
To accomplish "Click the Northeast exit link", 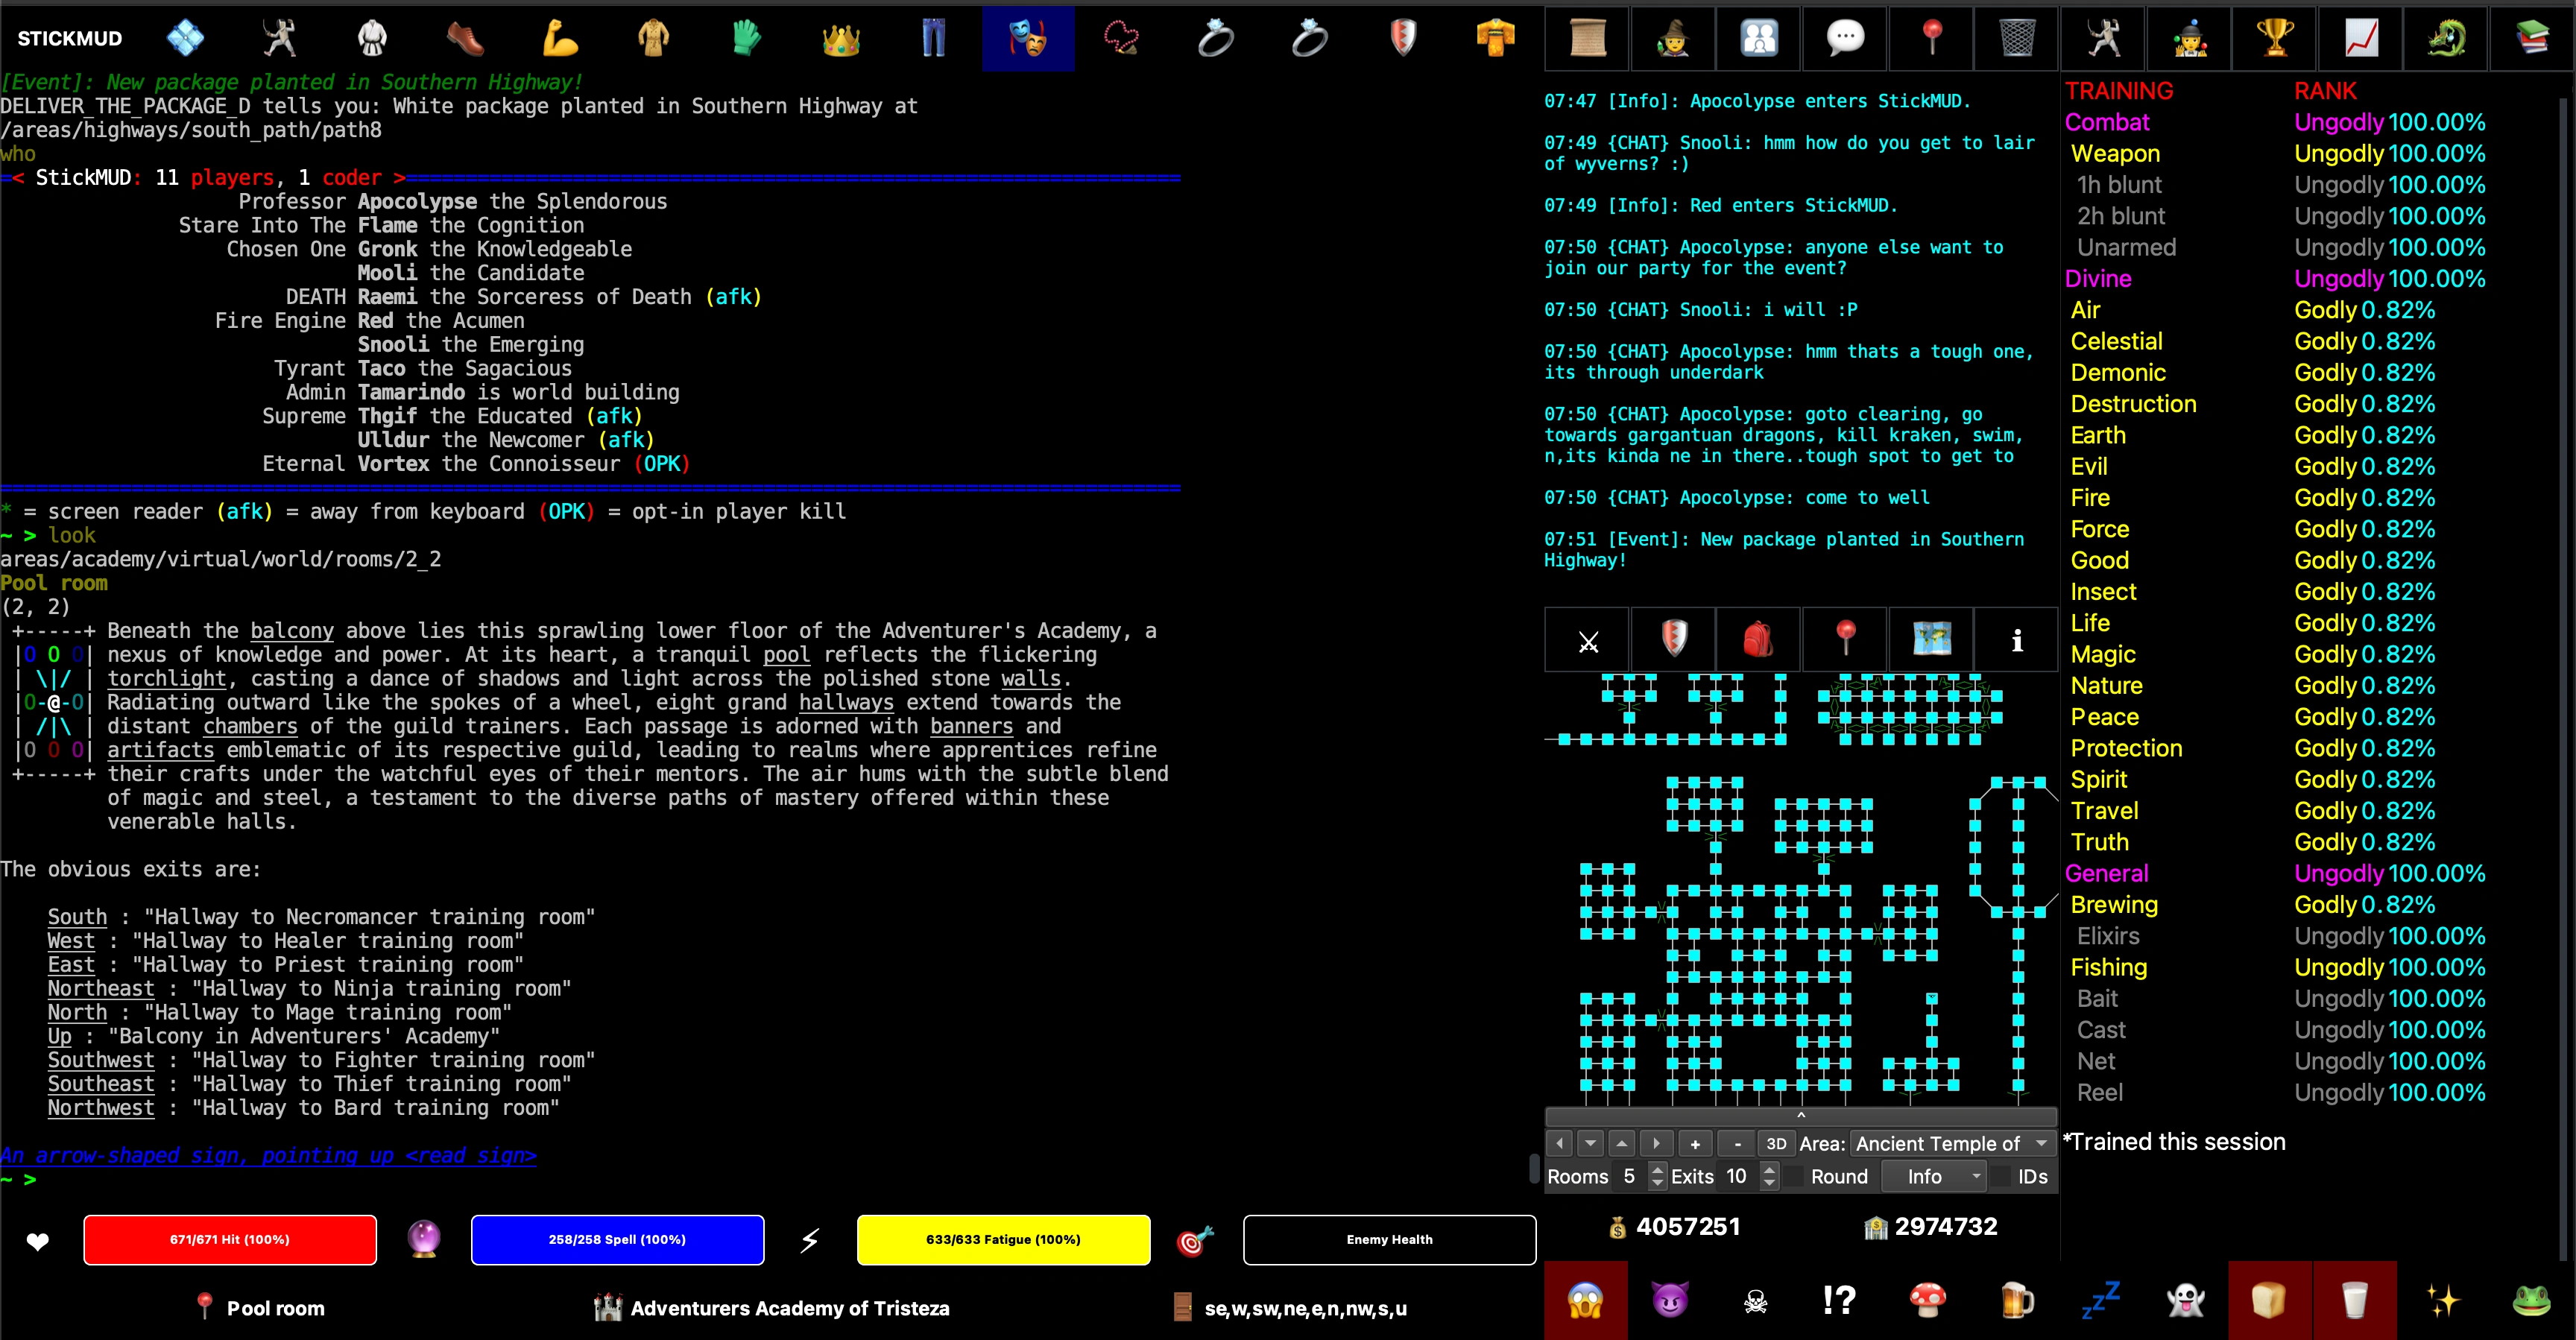I will click(x=101, y=989).
